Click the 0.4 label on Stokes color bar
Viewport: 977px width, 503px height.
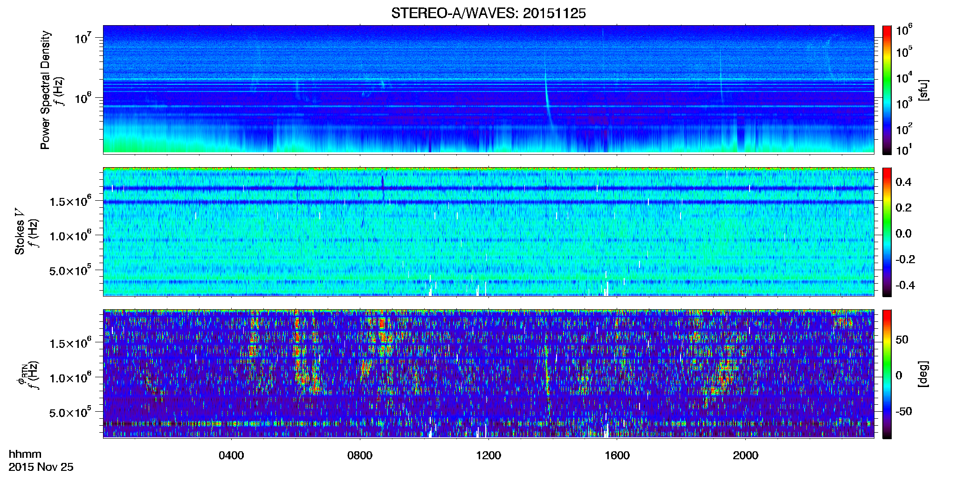click(903, 182)
